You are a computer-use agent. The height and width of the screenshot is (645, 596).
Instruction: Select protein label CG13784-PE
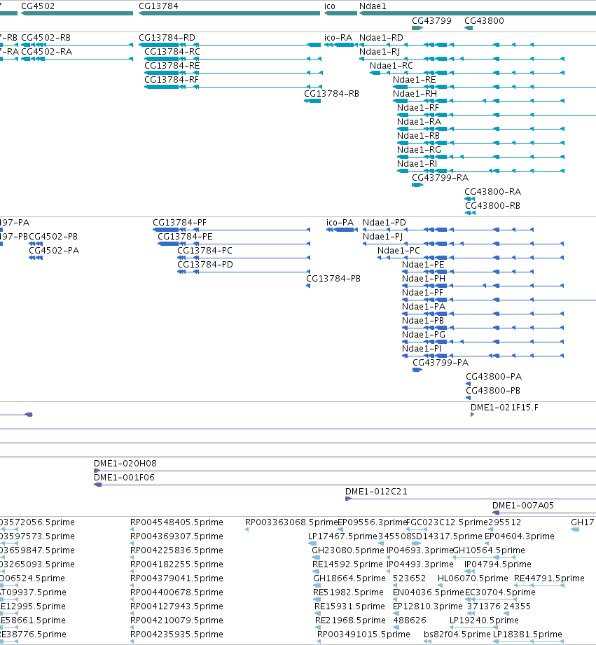(x=185, y=237)
